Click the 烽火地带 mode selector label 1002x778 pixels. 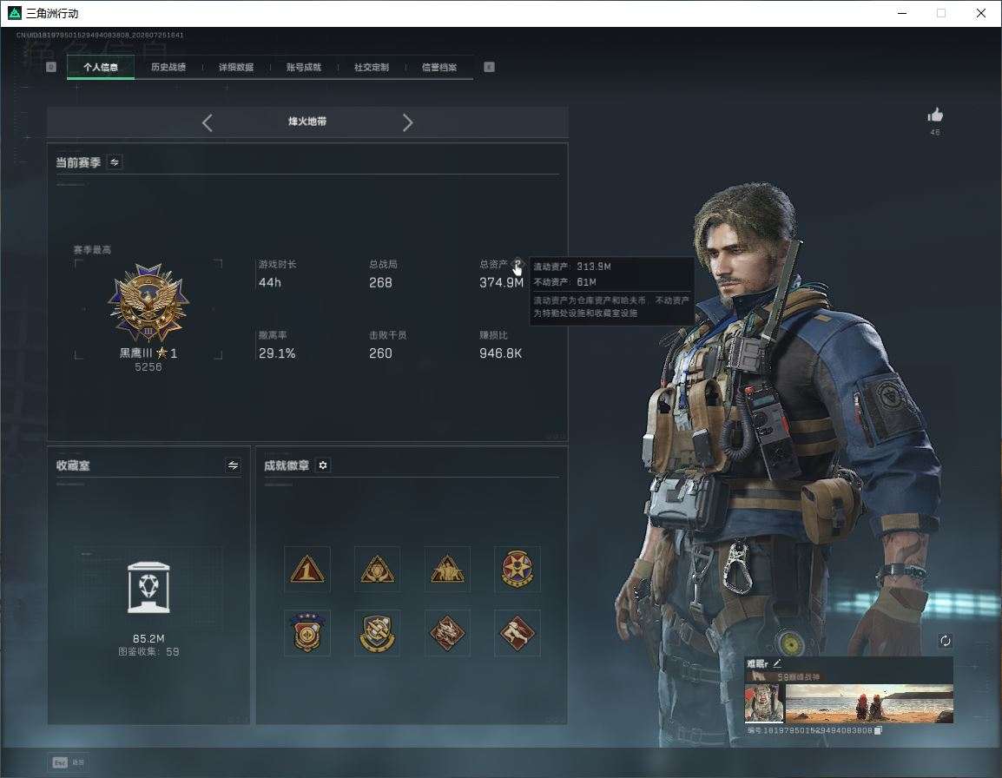[x=307, y=122]
